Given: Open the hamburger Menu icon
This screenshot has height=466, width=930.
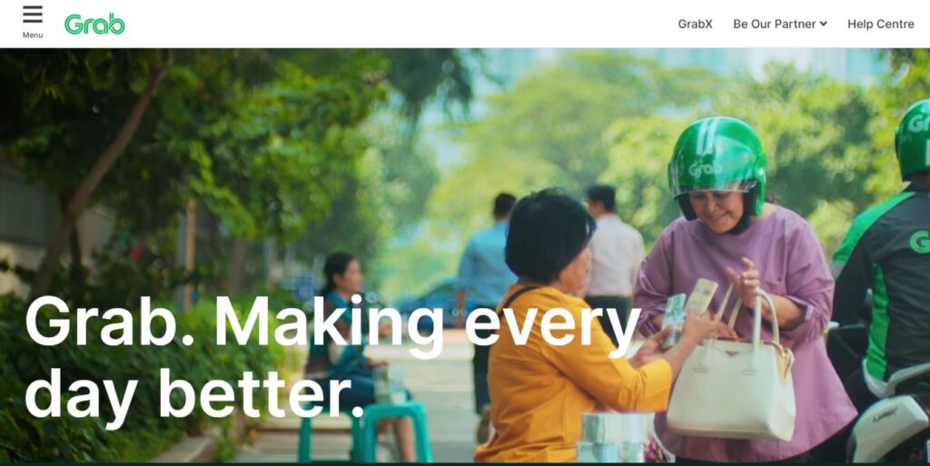Looking at the screenshot, I should 33,15.
